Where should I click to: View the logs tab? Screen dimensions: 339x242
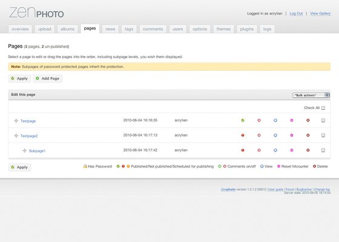(267, 29)
